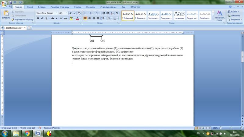Sort text with the sort icon
The image size is (244, 137).
(x=112, y=13)
